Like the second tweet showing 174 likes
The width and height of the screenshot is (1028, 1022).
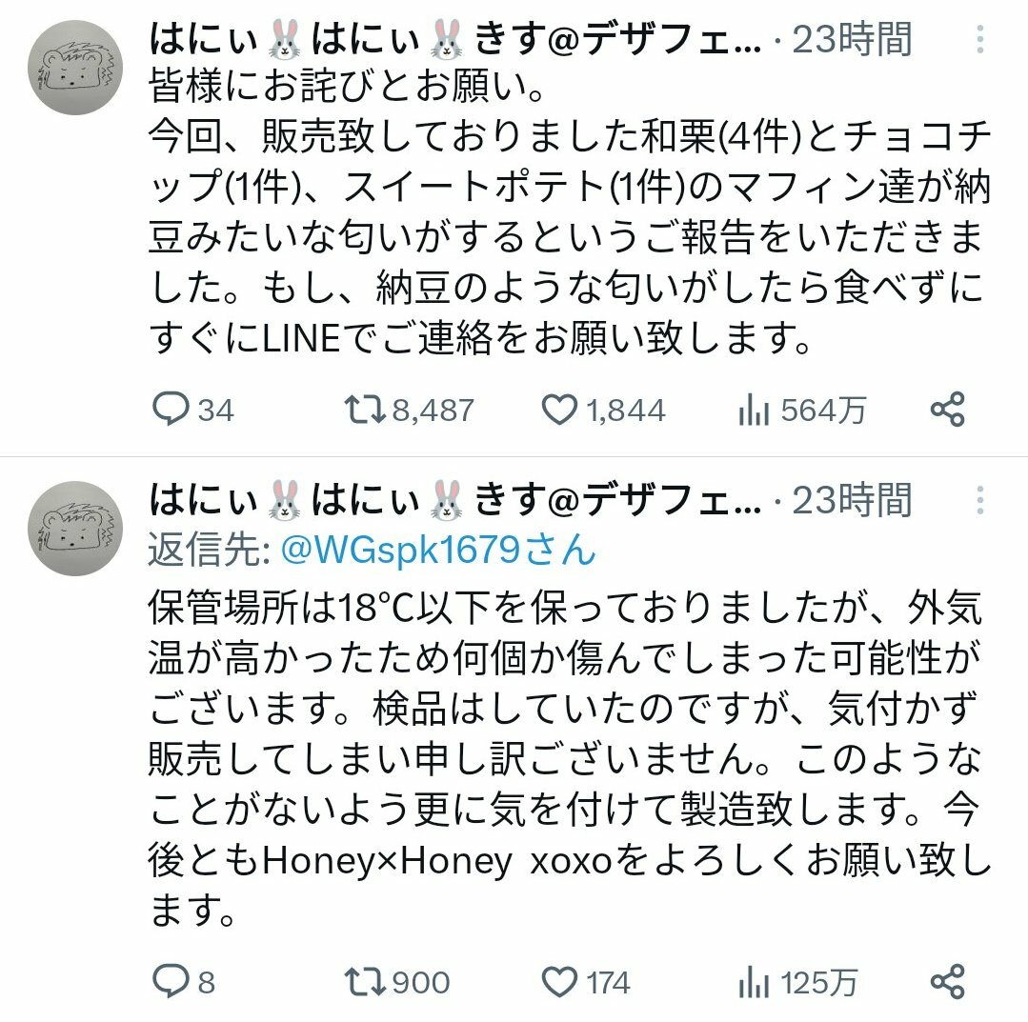(586, 982)
